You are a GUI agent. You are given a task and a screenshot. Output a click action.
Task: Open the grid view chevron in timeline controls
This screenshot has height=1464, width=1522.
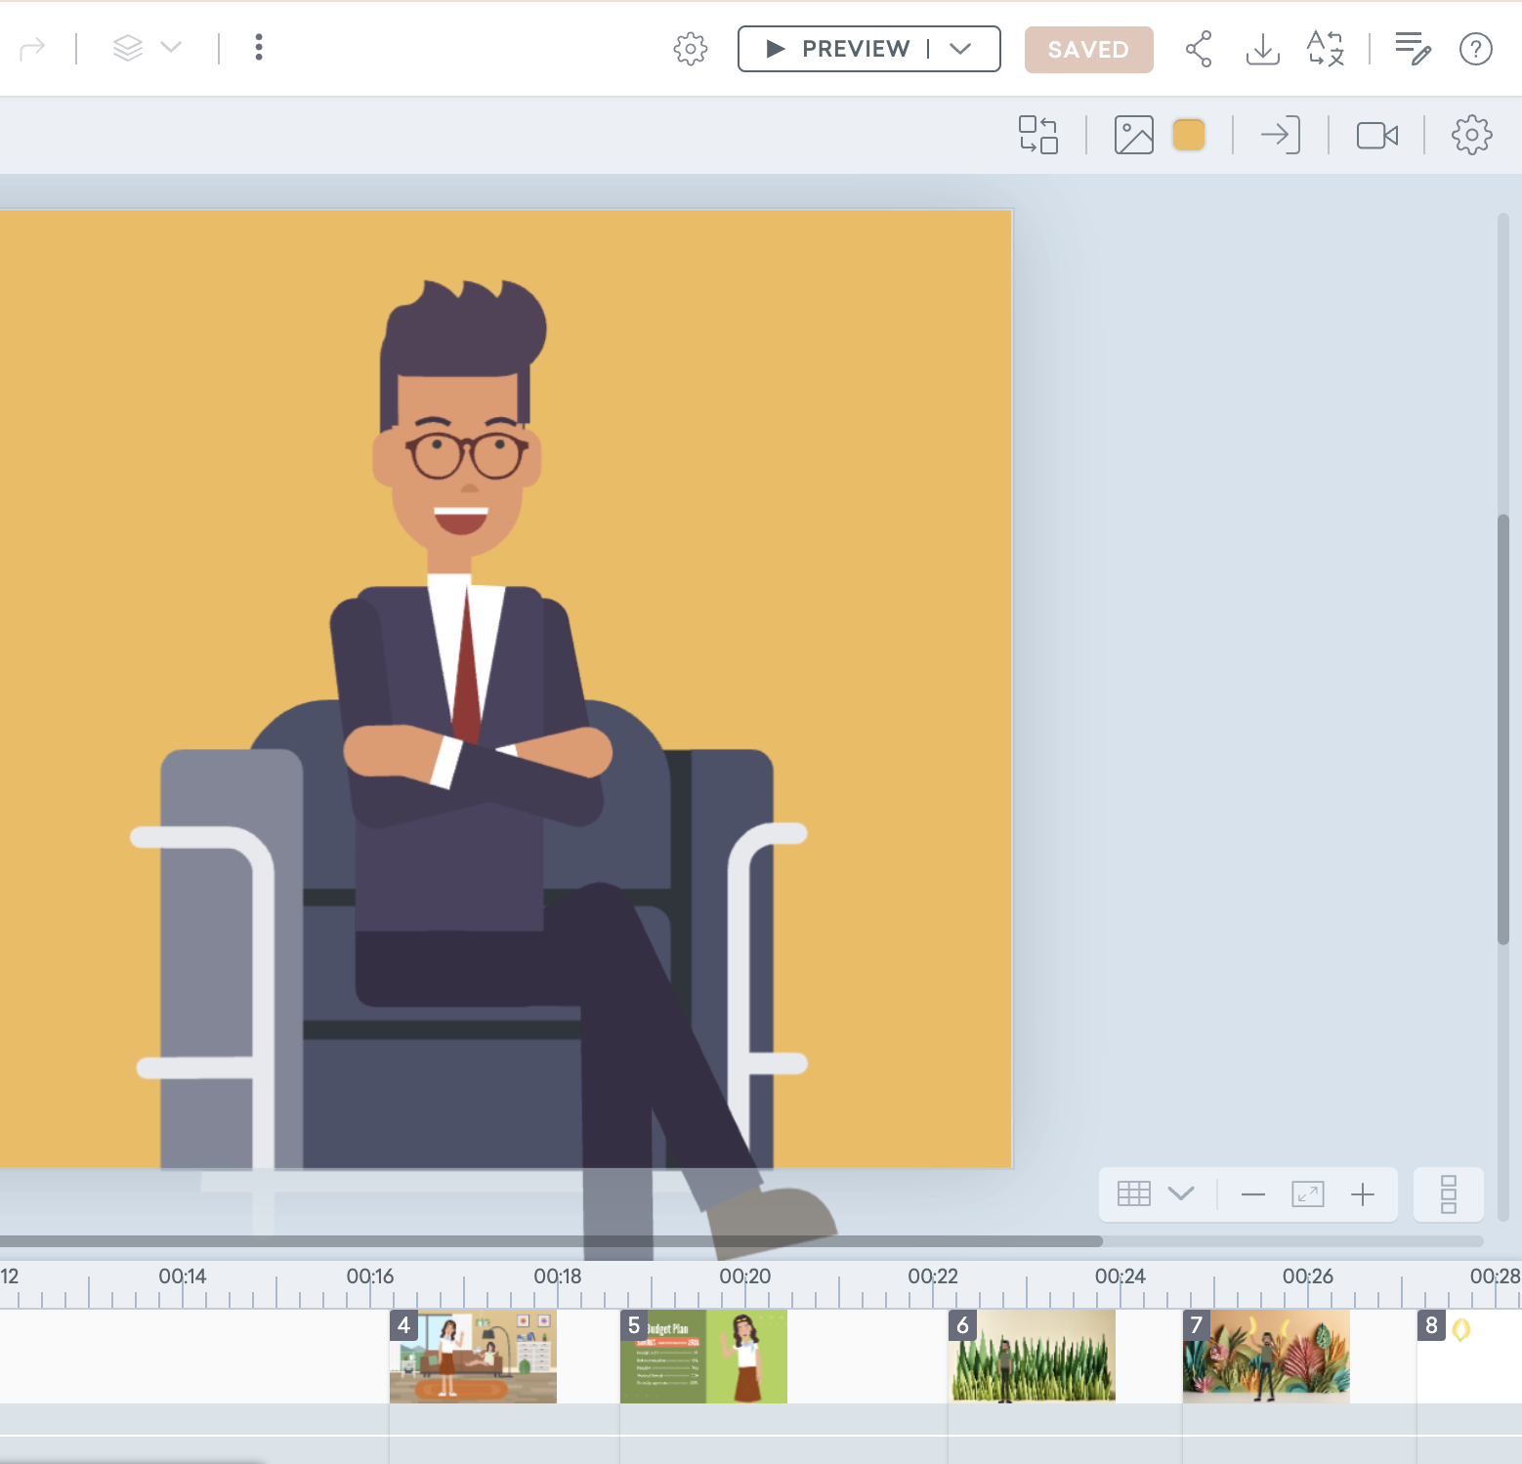coord(1182,1193)
